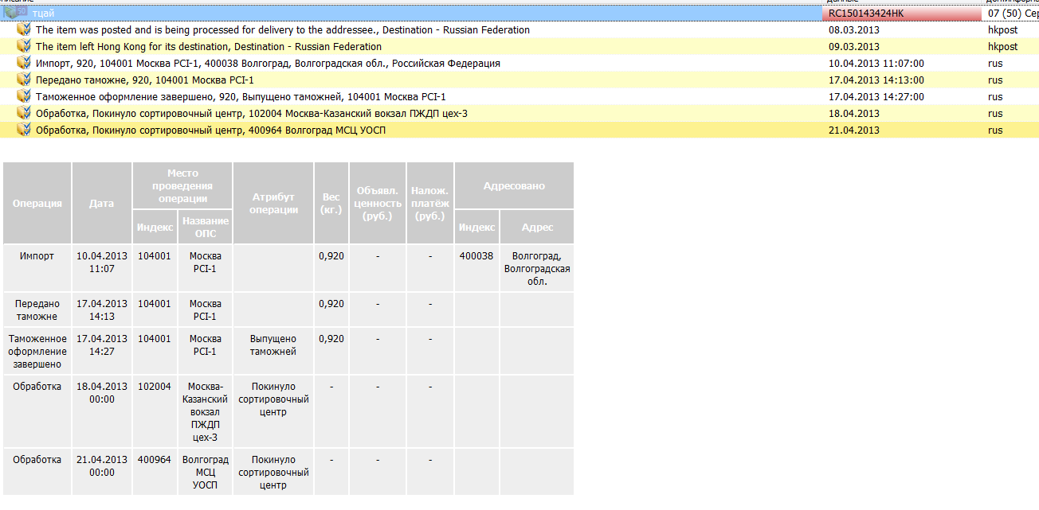Screen dimensions: 1039x510
Task: Click the "Место проведения операции" table header
Action: [x=183, y=185]
